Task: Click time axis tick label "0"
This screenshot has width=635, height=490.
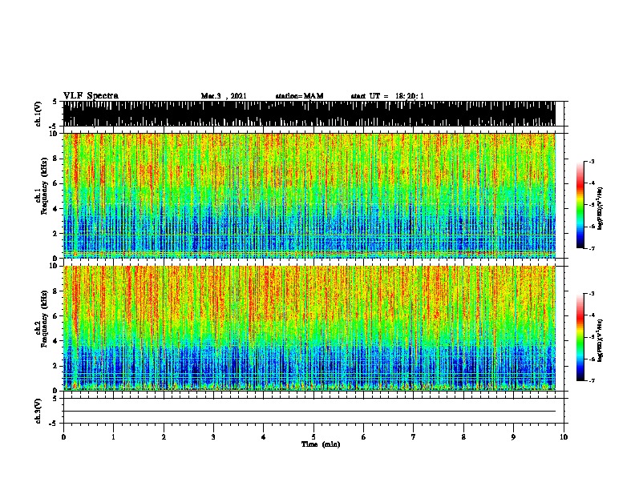Action: coord(63,437)
